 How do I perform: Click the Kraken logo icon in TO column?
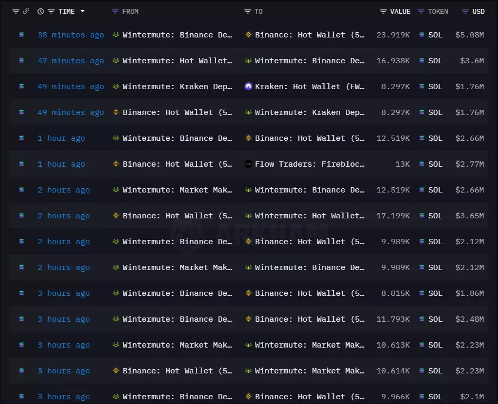click(248, 86)
